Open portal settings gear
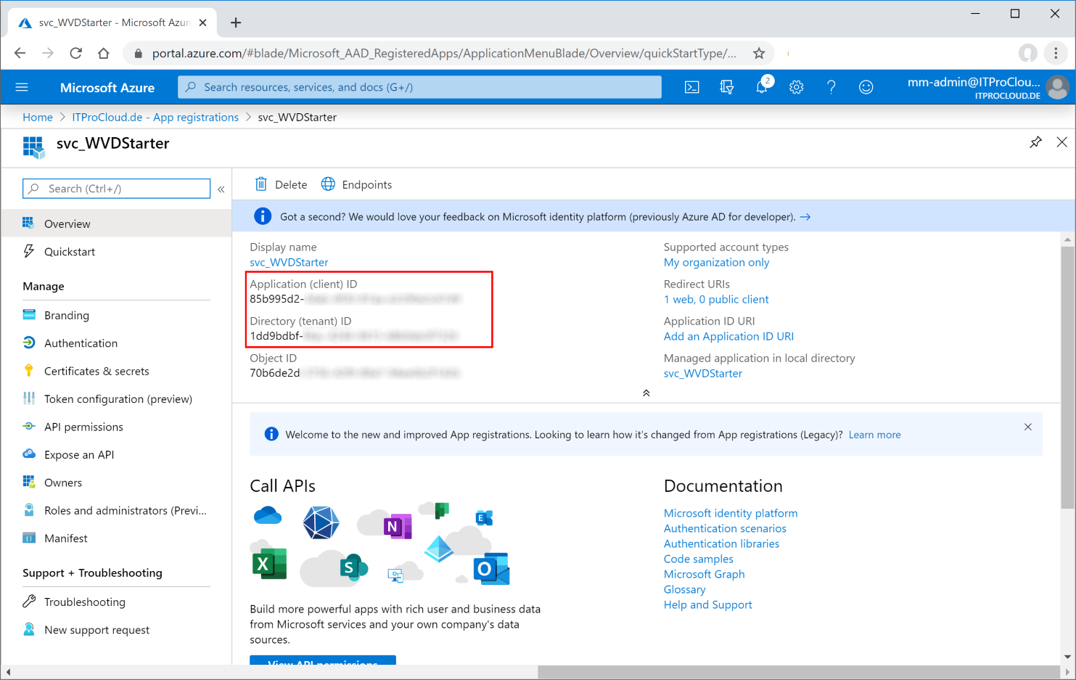The width and height of the screenshot is (1076, 680). [797, 87]
